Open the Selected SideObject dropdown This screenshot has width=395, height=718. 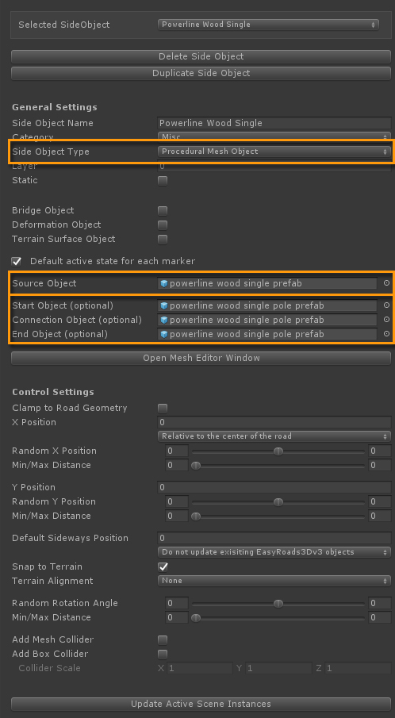point(268,25)
